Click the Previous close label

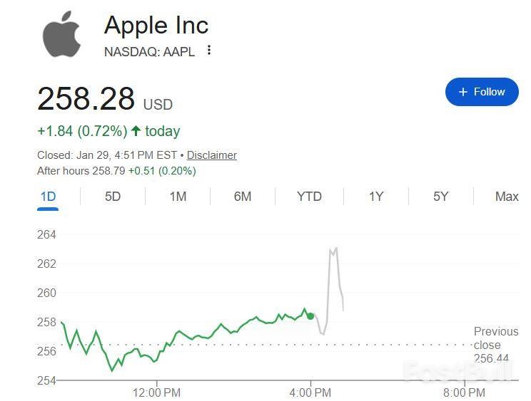click(496, 338)
